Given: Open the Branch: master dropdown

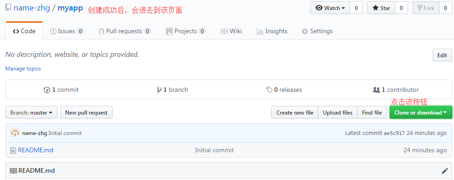Looking at the screenshot, I should (31, 112).
